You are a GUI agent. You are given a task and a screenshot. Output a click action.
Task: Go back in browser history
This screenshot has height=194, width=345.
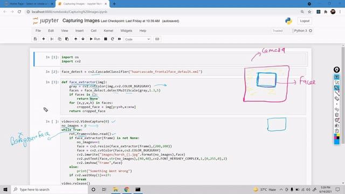tap(5, 12)
